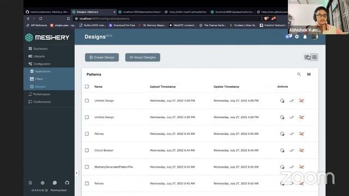Image resolution: width=349 pixels, height=196 pixels.
Task: Undeploy the 8:45 AM Retries pattern
Action: (302, 134)
